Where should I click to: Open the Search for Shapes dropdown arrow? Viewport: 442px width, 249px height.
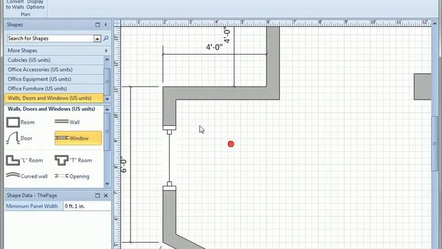tap(97, 39)
